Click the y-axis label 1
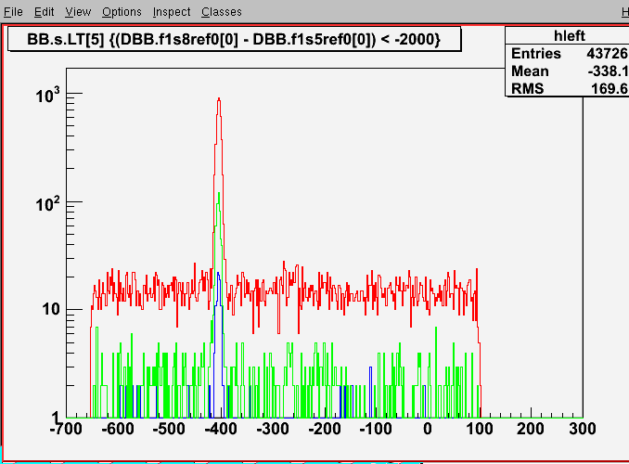The width and height of the screenshot is (629, 464). (56, 418)
